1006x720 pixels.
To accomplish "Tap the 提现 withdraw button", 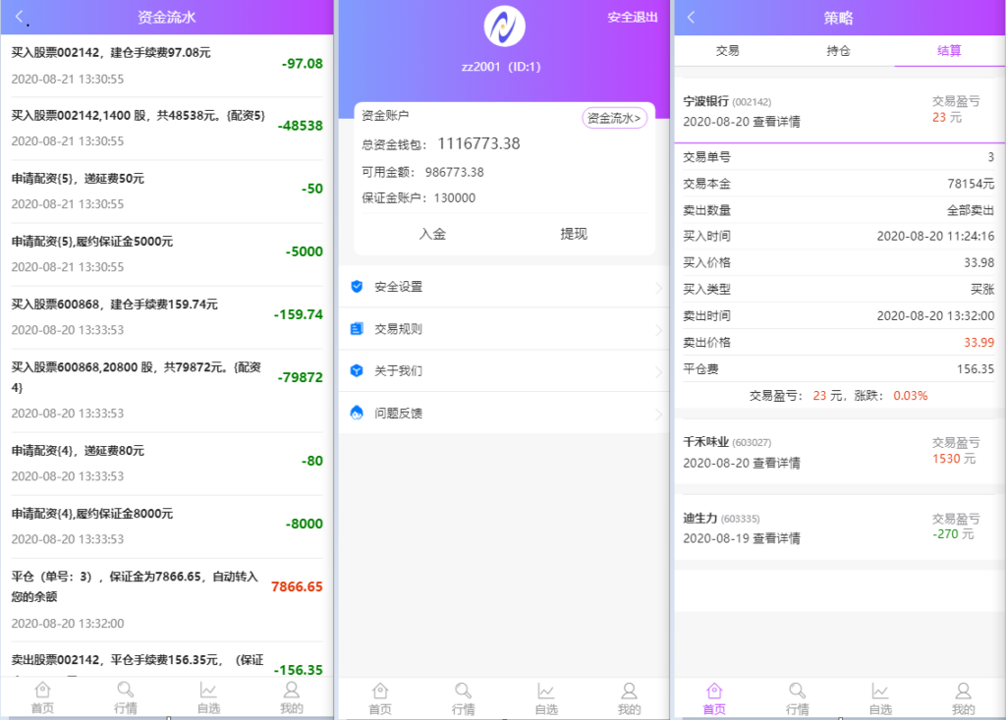I will click(x=574, y=234).
